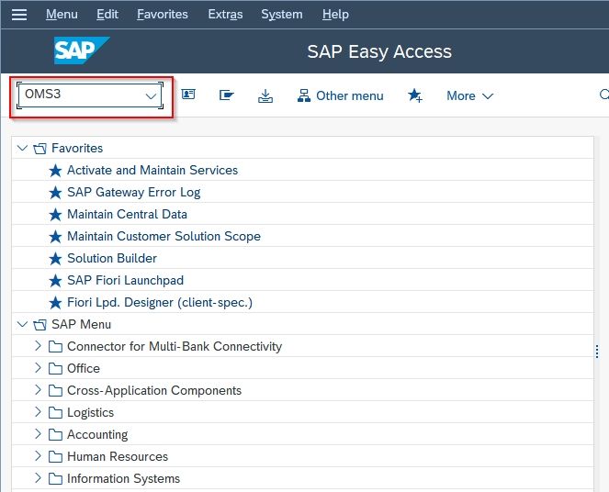Open the More dropdown button
The image size is (609, 492).
pos(470,95)
